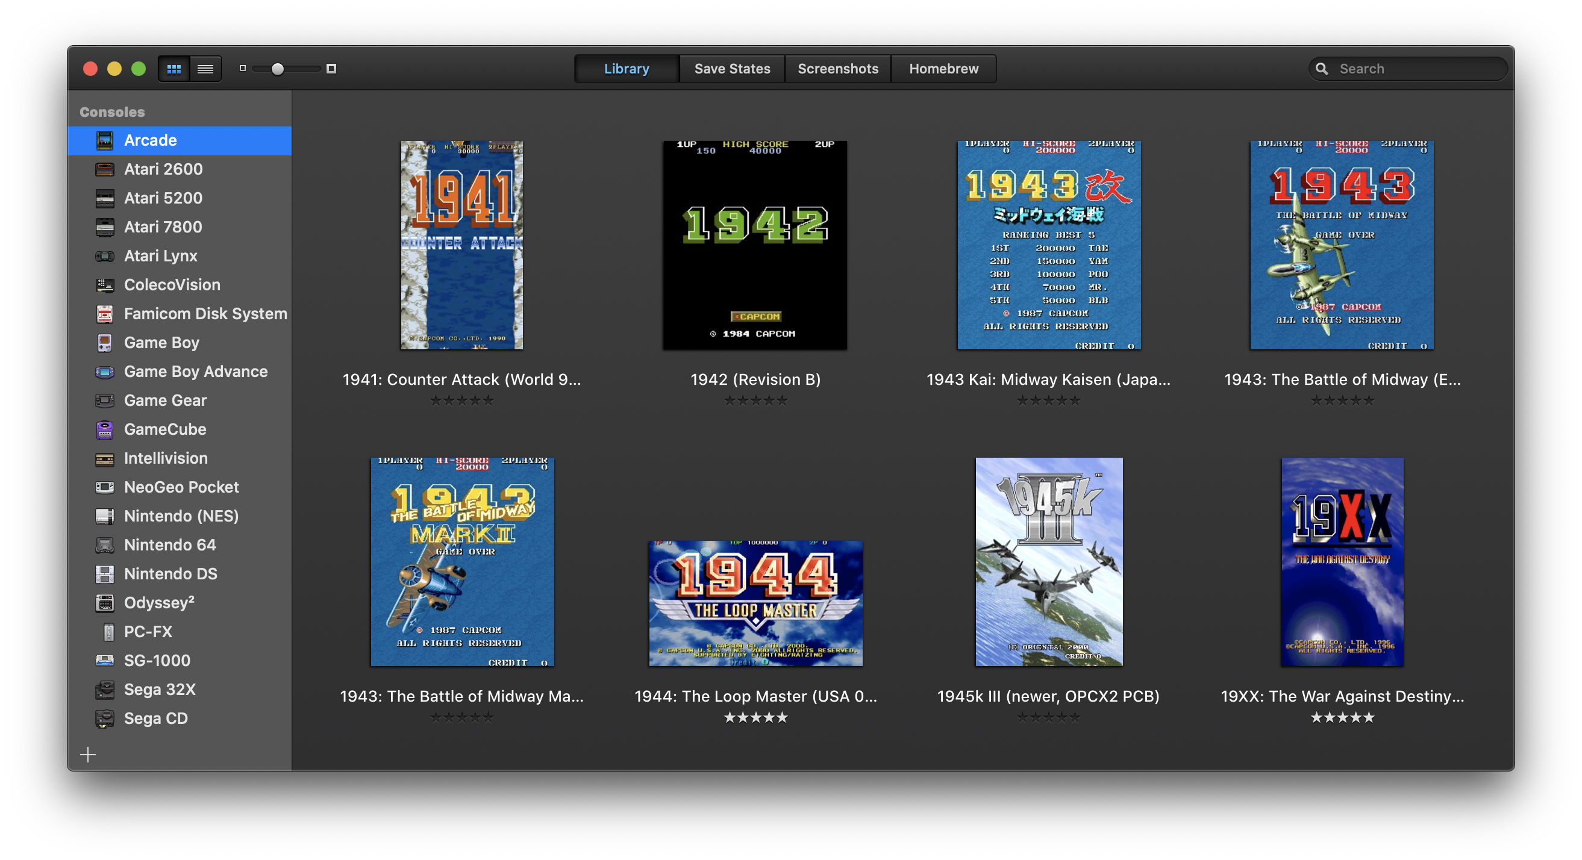
Task: Select the Sega CD console icon
Action: tap(105, 718)
